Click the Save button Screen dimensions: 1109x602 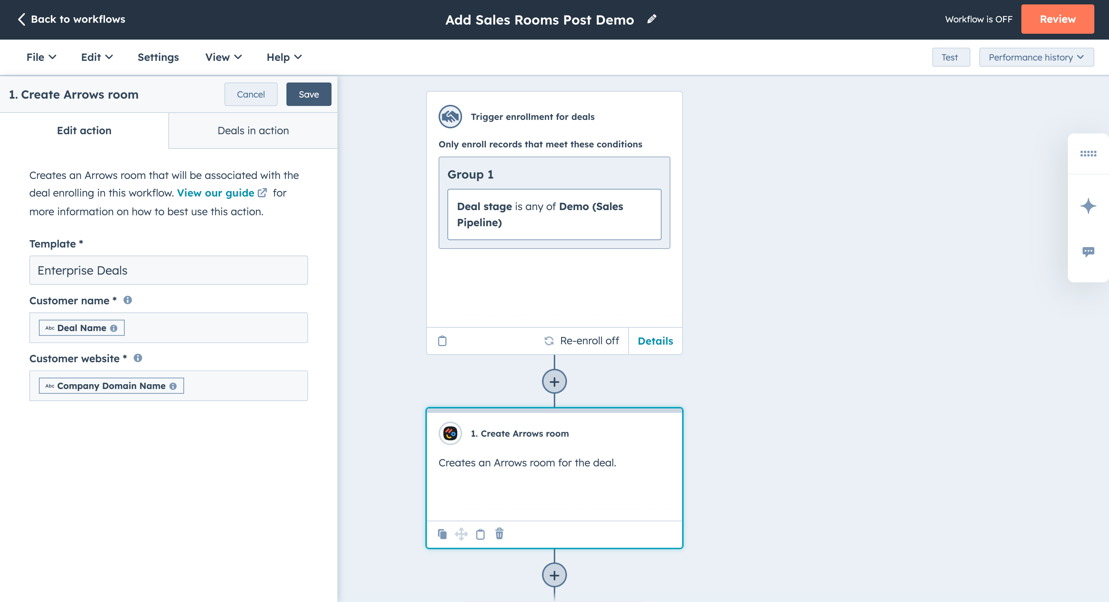click(x=309, y=94)
